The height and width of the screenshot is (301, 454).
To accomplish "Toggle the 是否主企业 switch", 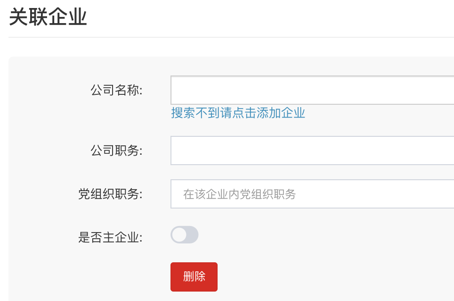I will (184, 235).
